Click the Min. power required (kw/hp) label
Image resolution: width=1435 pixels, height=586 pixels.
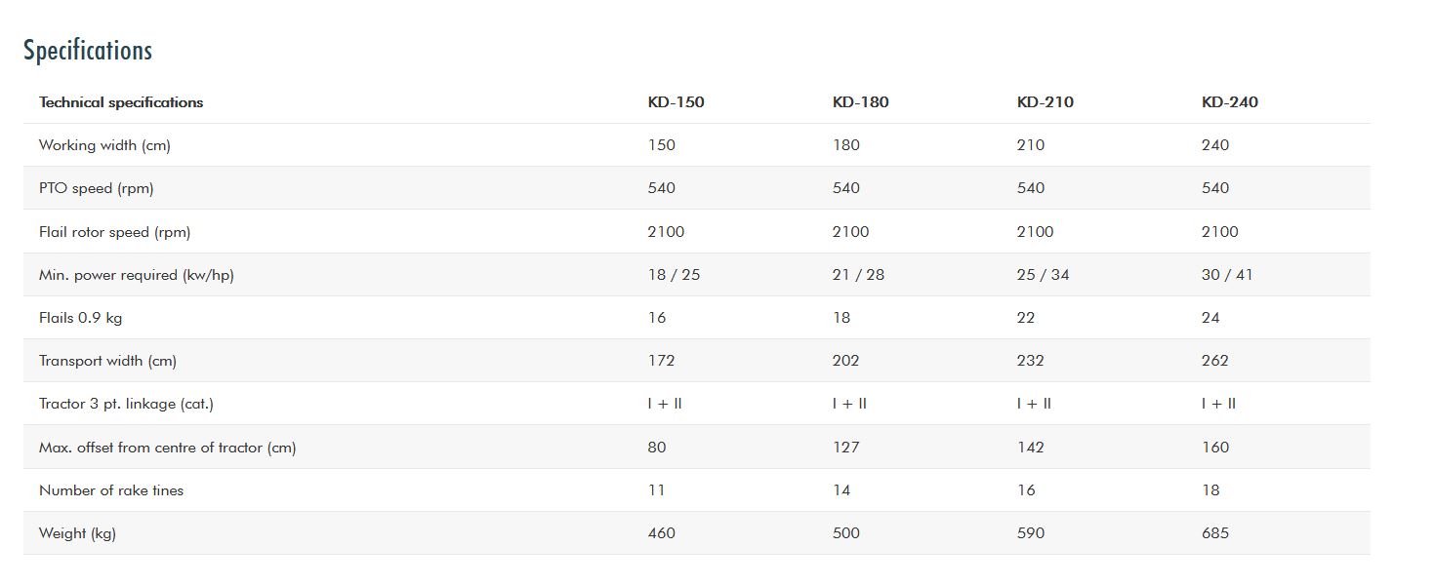coord(136,275)
